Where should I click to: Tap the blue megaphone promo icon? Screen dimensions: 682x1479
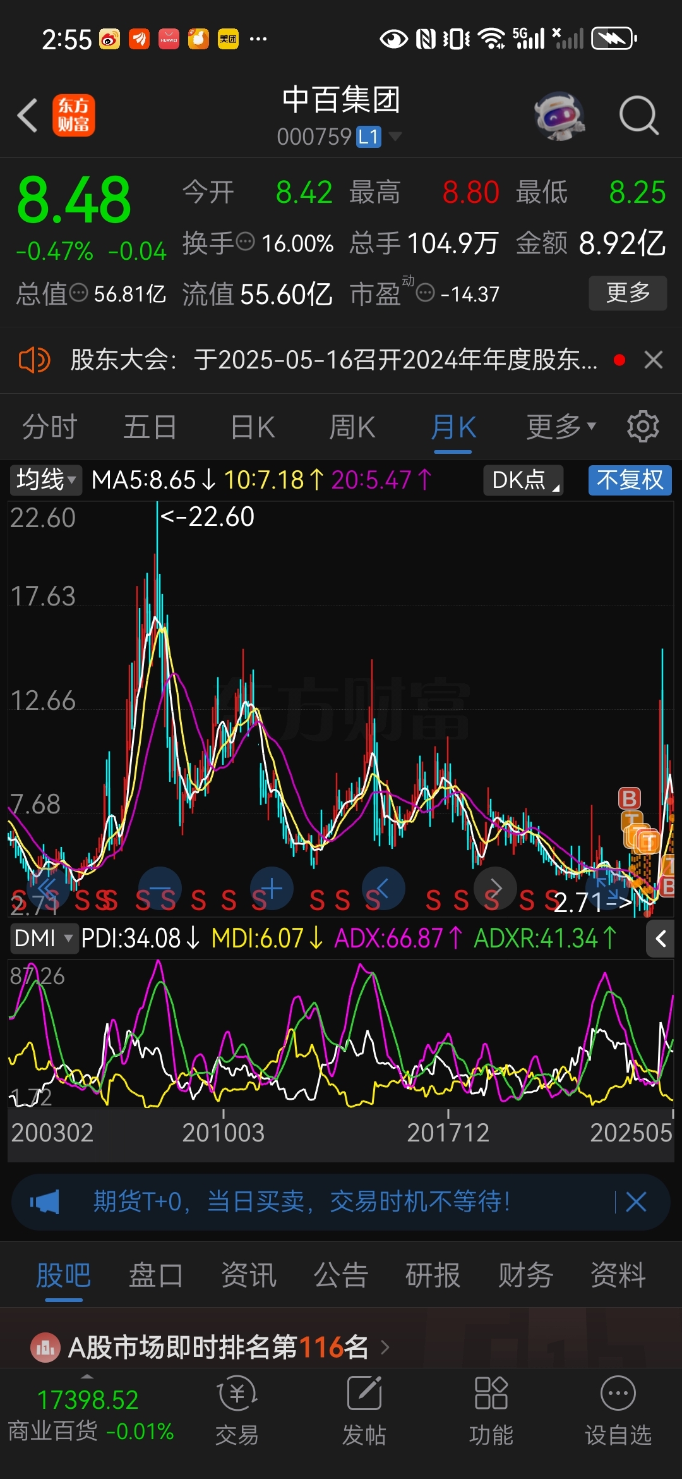point(45,1202)
